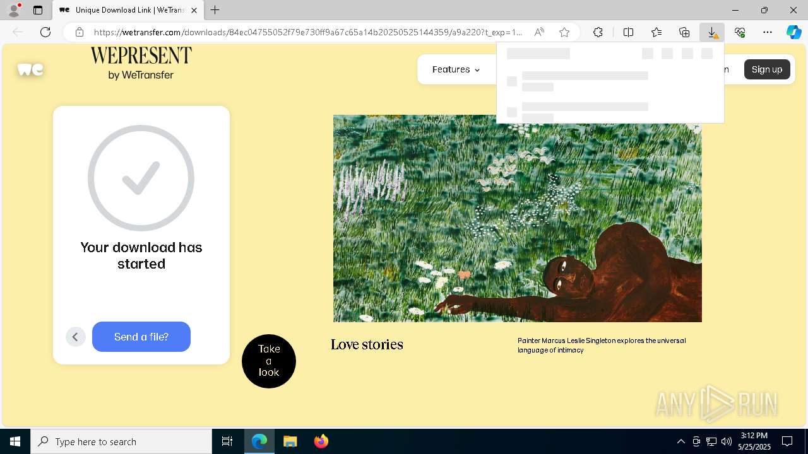Open File Explorer from the taskbar
This screenshot has width=808, height=454.
click(290, 441)
